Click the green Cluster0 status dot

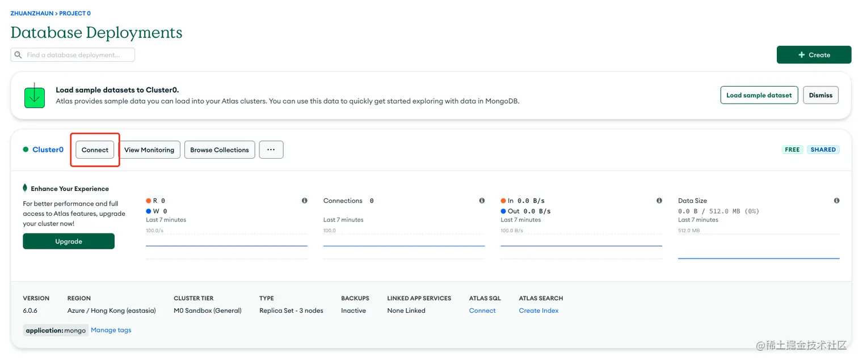point(26,150)
